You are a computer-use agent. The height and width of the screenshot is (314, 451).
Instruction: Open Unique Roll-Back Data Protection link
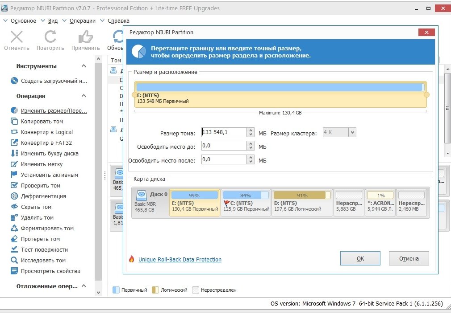tap(180, 260)
